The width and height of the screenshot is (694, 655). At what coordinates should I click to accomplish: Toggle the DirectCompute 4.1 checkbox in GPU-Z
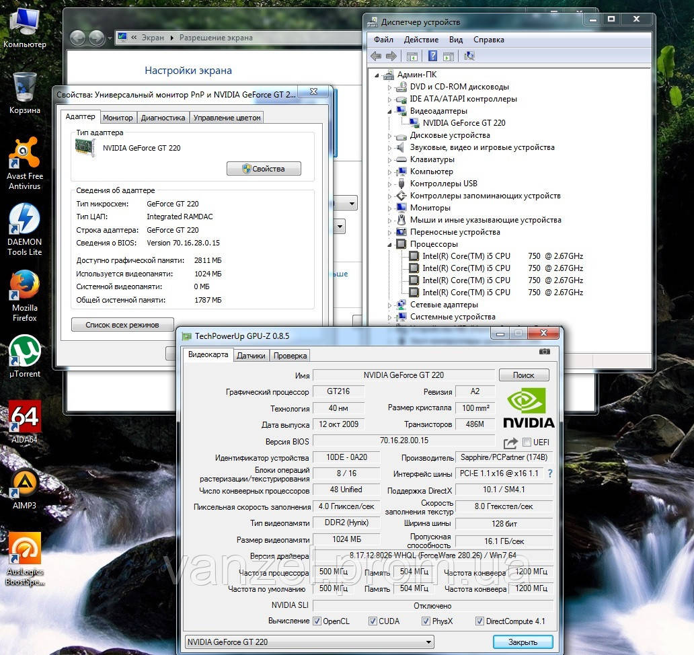tap(479, 621)
